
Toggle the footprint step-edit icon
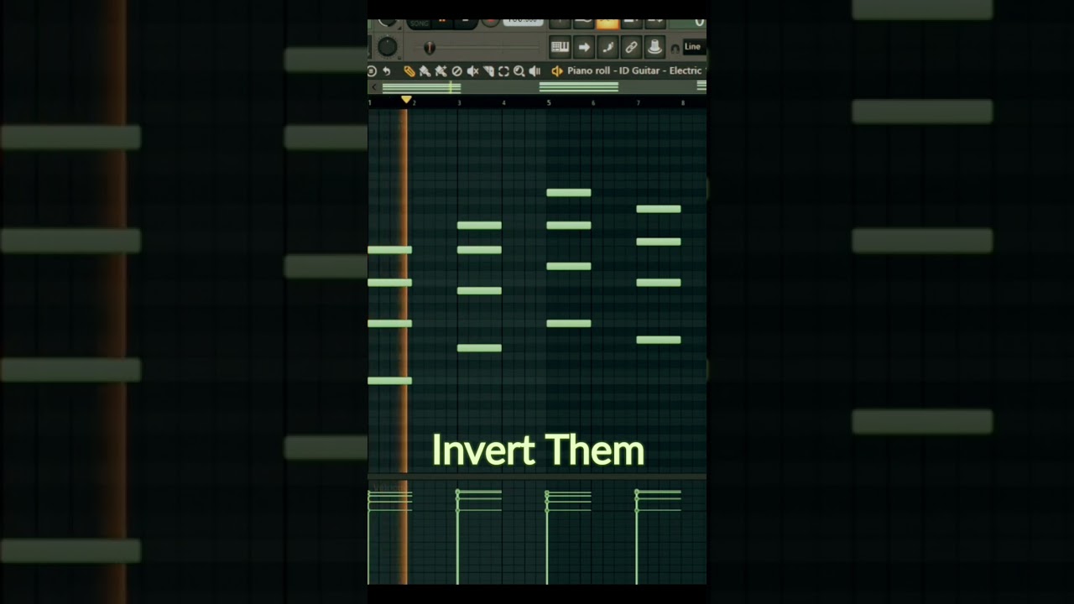608,47
